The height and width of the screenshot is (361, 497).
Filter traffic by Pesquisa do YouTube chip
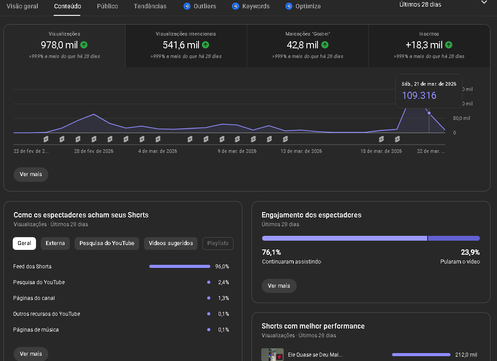tap(107, 243)
